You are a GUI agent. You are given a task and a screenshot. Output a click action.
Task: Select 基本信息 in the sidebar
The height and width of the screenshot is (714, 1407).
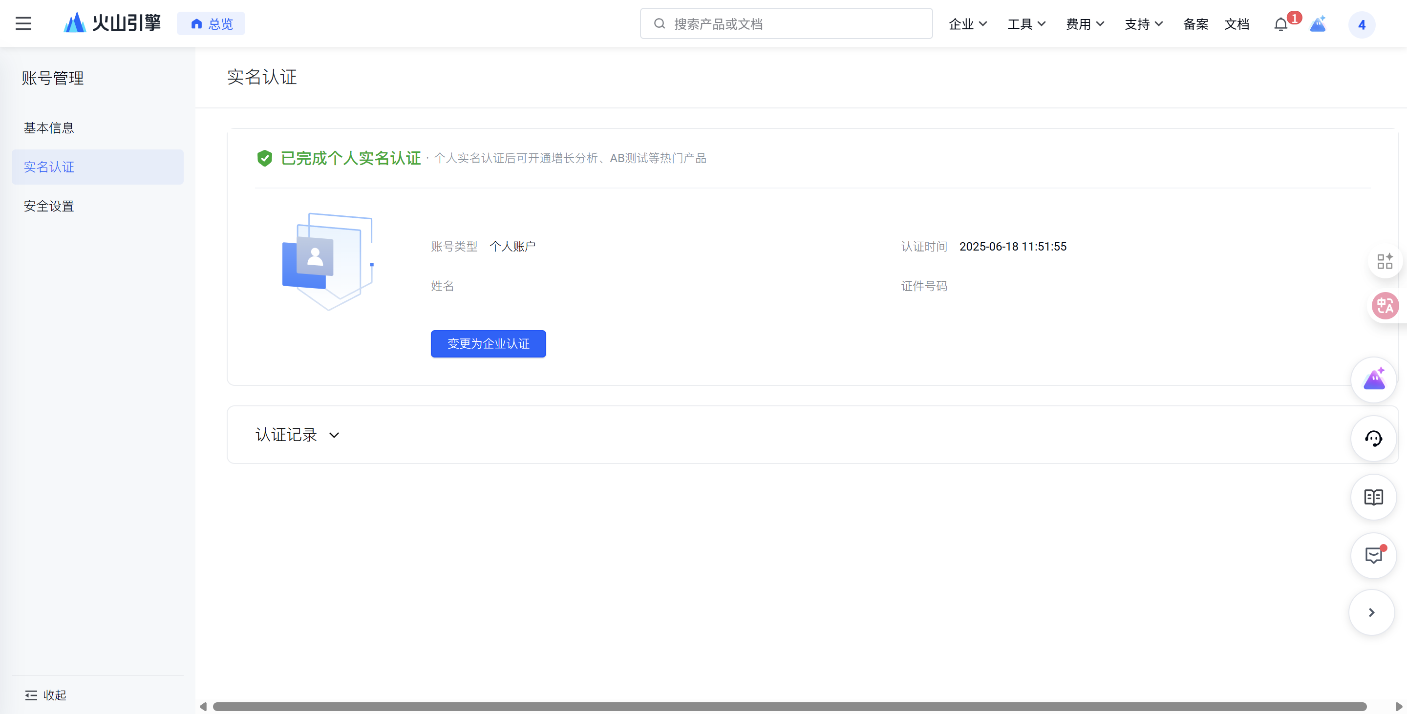click(49, 128)
